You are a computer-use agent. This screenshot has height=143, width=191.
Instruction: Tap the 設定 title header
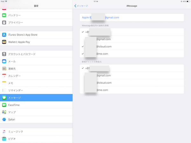point(36,6)
